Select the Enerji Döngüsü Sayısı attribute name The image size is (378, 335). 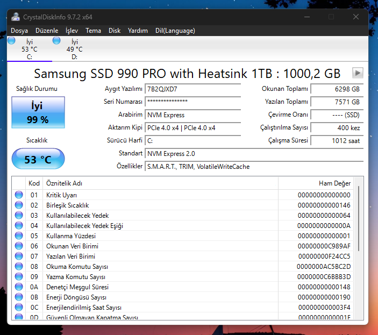click(x=76, y=297)
